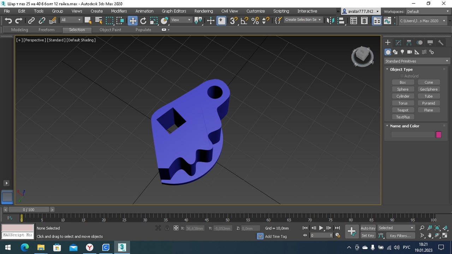Click the time slider 0 / 100 handle
The height and width of the screenshot is (254, 452).
(29, 210)
